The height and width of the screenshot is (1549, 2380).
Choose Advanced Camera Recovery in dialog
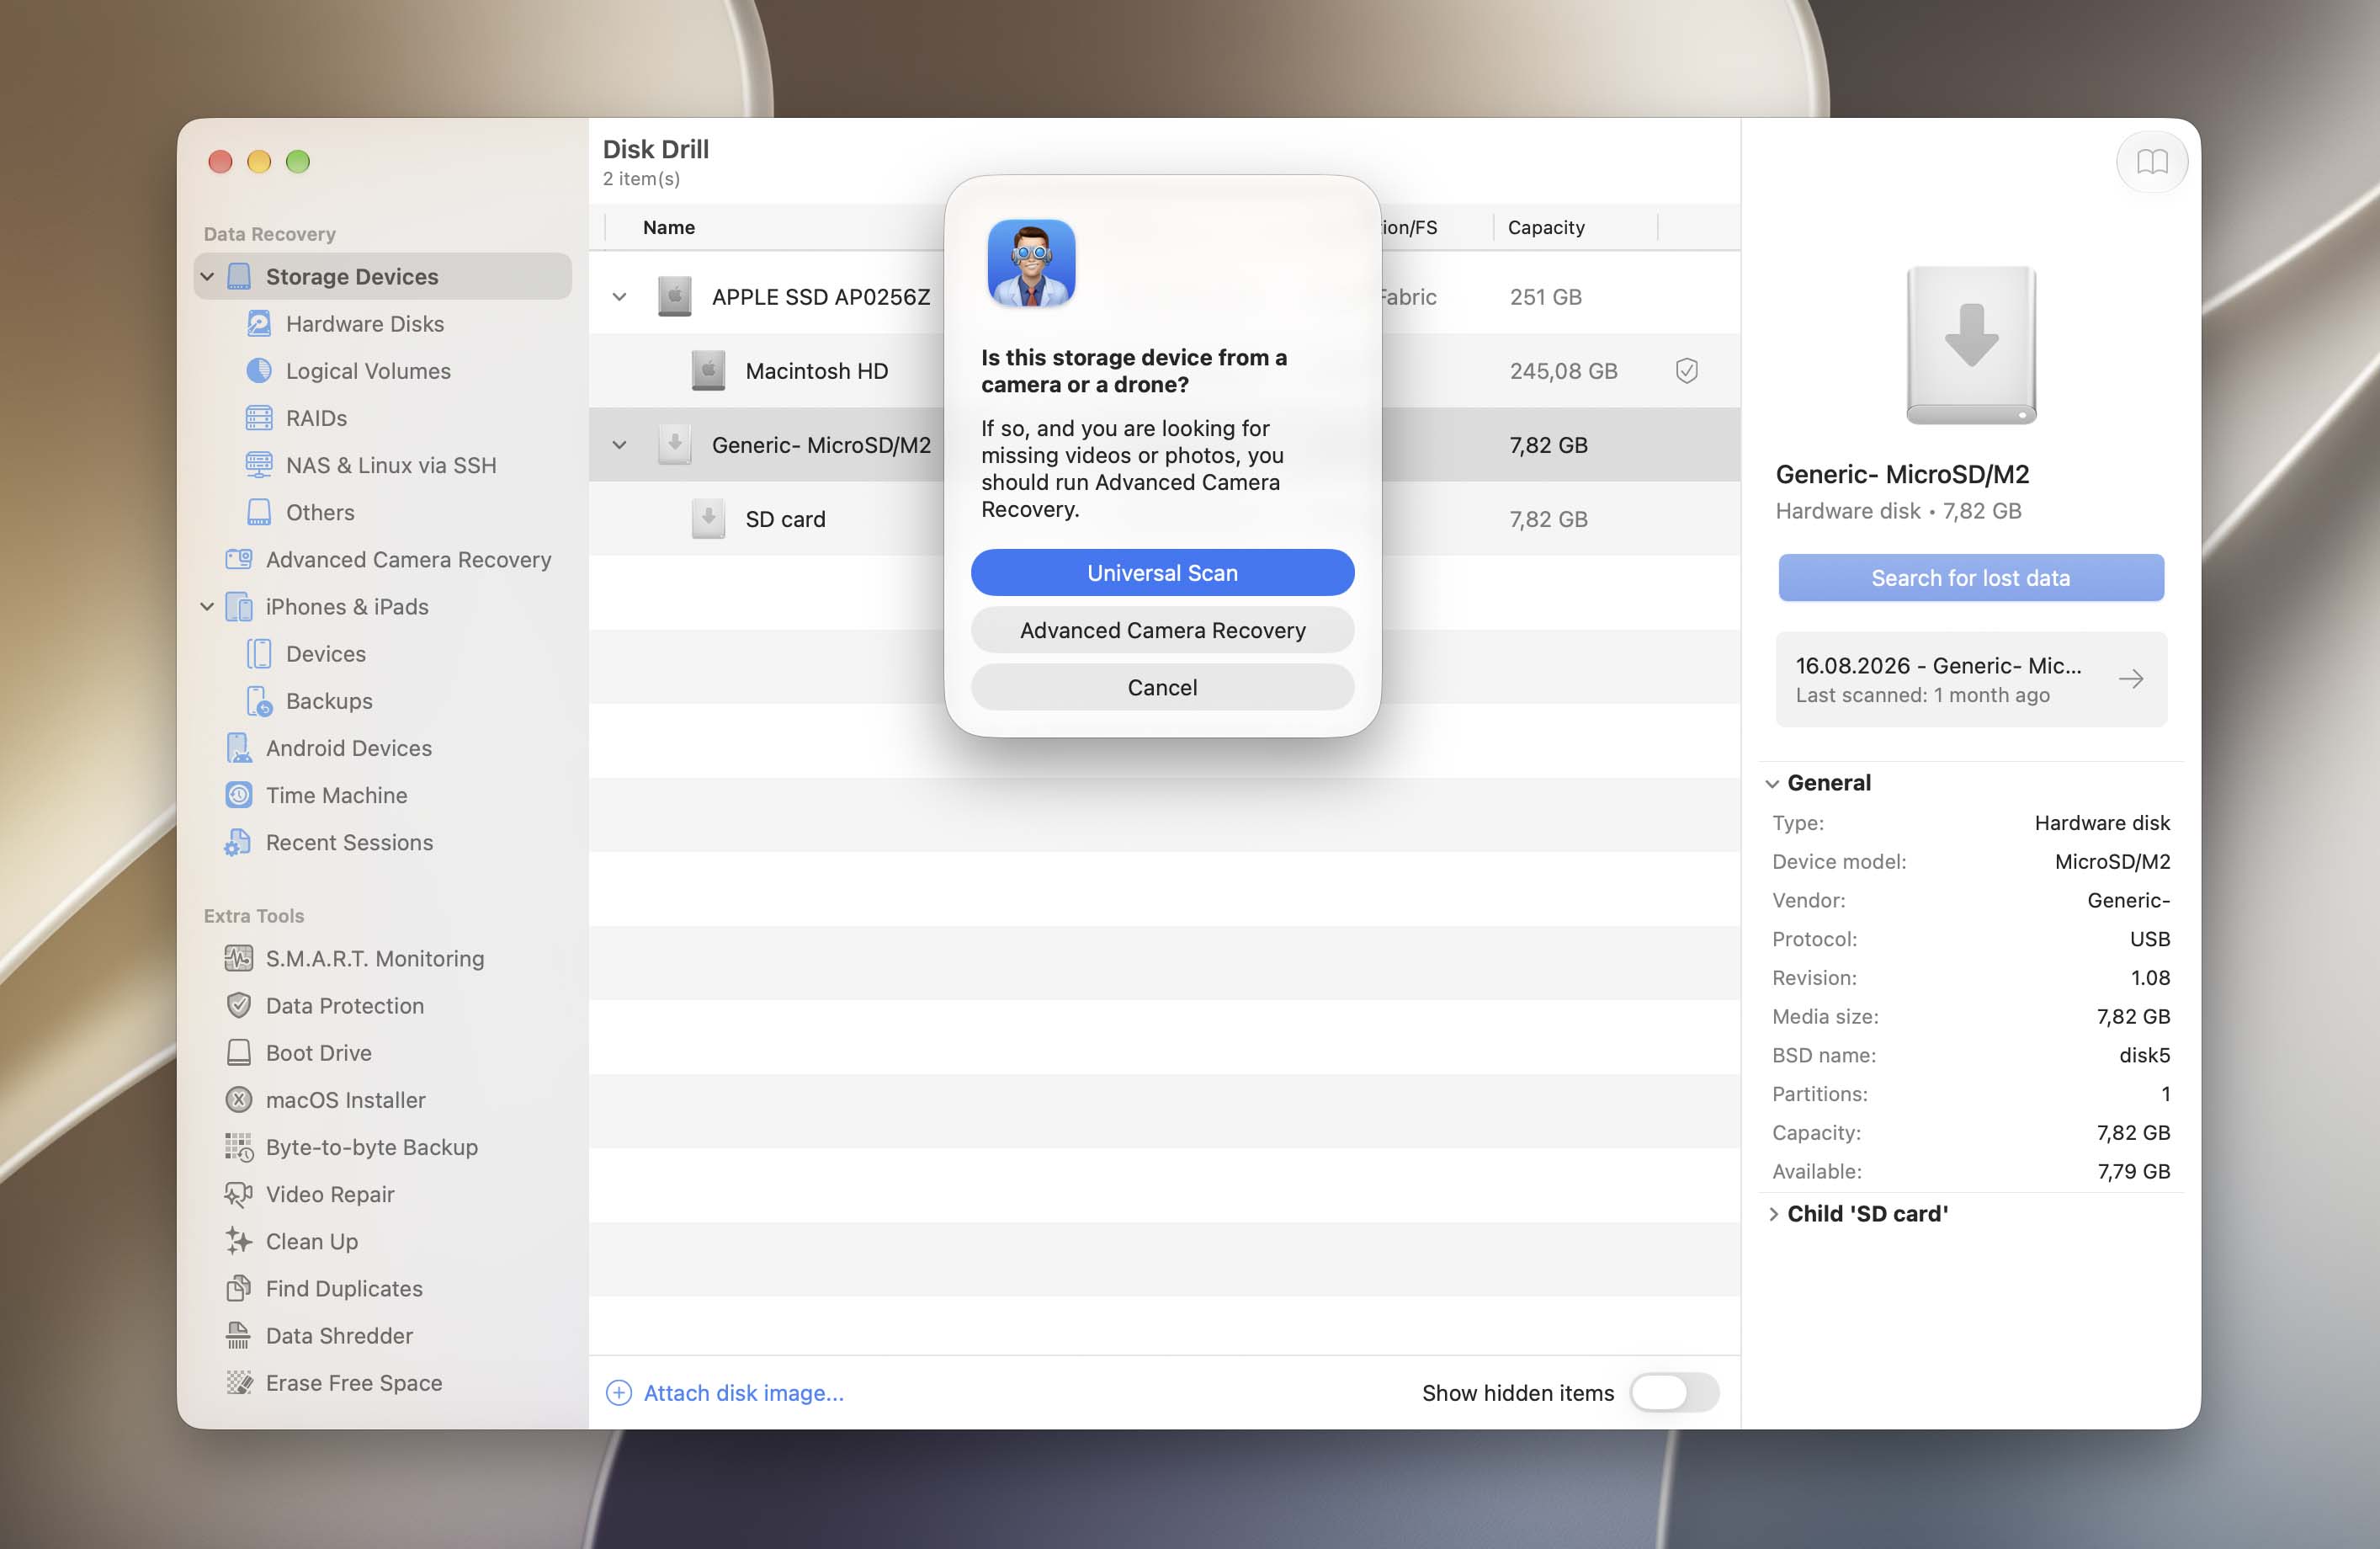(x=1162, y=629)
